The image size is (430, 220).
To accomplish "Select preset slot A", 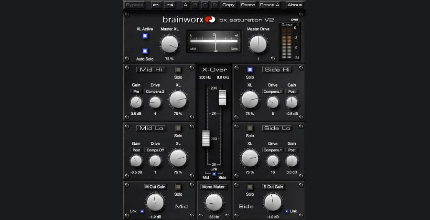I will coord(186,5).
